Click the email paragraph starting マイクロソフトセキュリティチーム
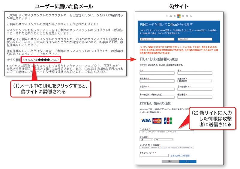The height and width of the screenshot is (169, 240). pyautogui.click(x=65, y=31)
